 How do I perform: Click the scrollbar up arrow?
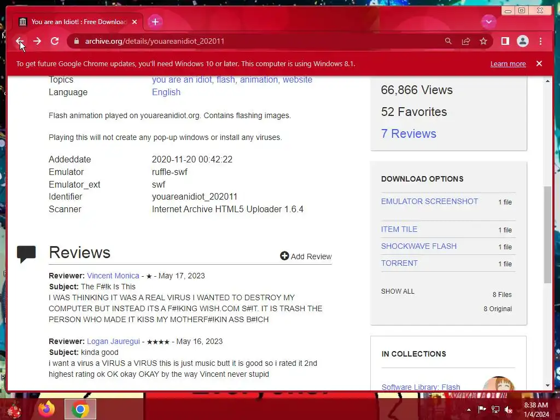point(547,81)
